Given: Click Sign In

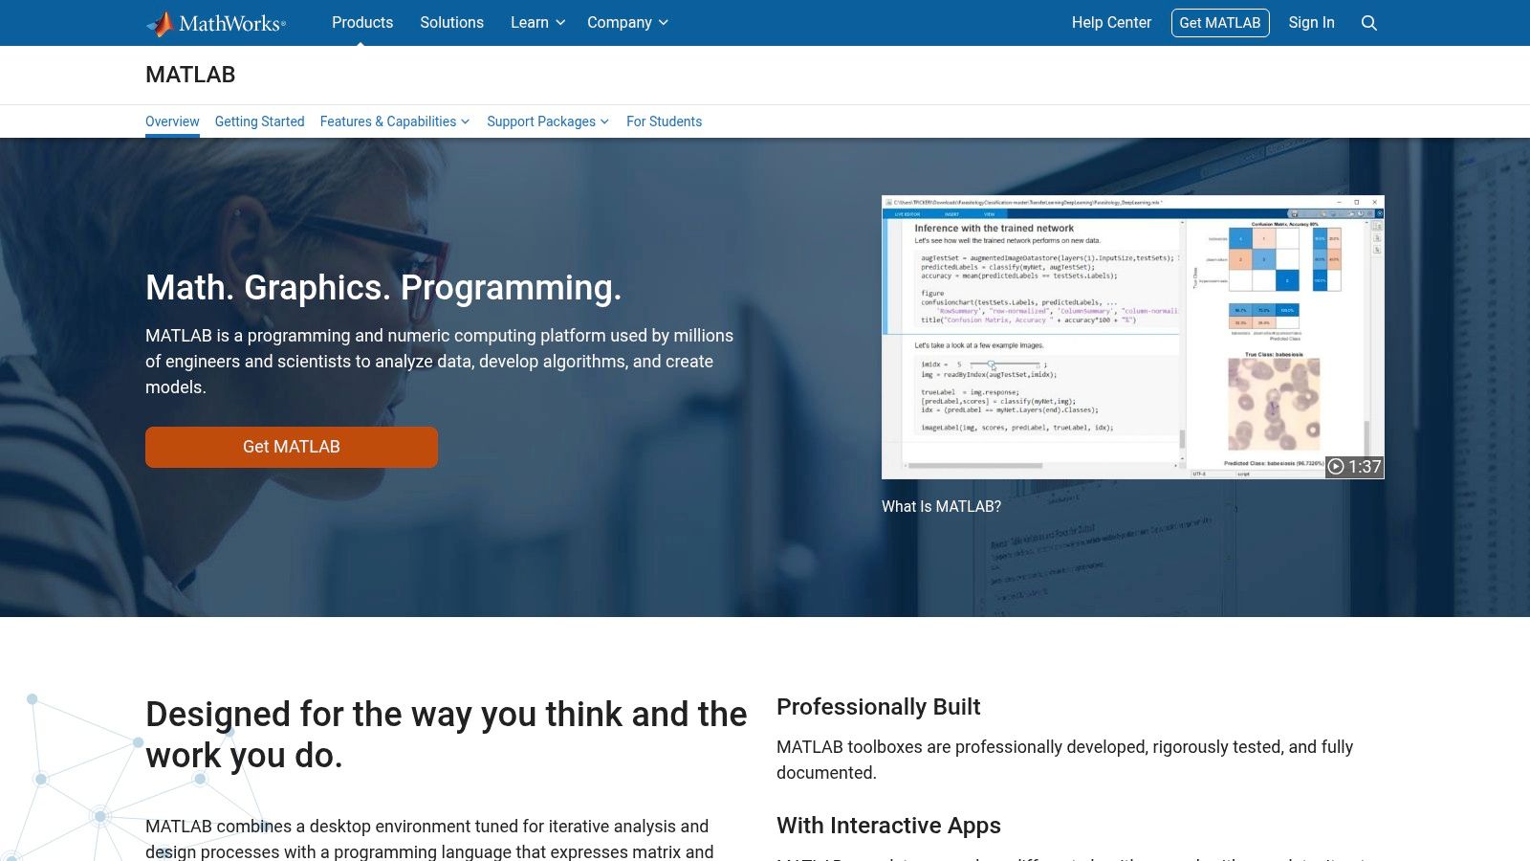Looking at the screenshot, I should [1311, 23].
